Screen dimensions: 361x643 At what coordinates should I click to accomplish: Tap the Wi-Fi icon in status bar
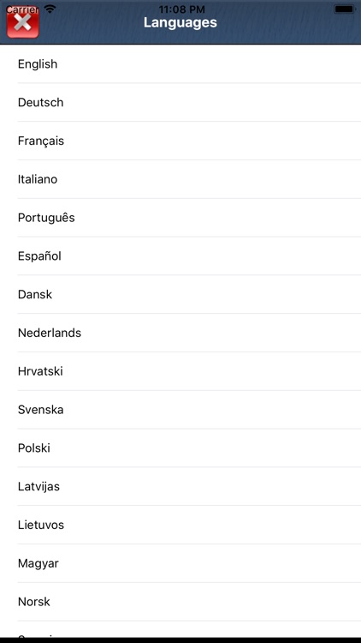coord(50,9)
